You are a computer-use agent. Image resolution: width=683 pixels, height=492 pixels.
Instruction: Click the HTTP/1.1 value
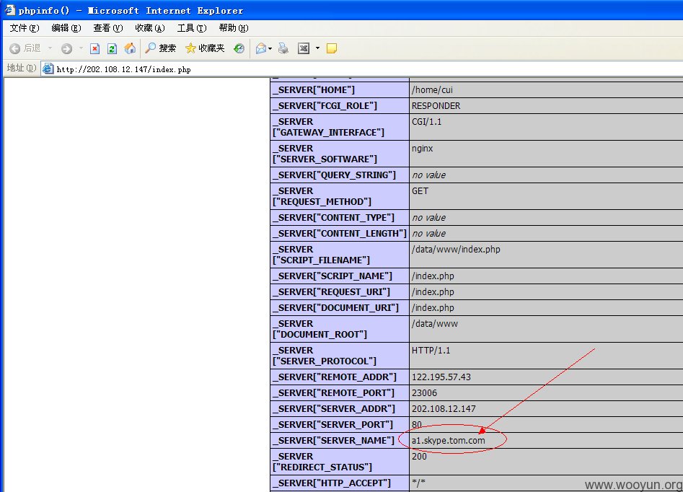[x=431, y=351]
